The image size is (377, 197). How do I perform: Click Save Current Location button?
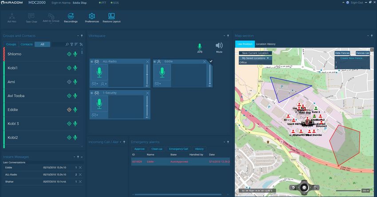(255, 53)
